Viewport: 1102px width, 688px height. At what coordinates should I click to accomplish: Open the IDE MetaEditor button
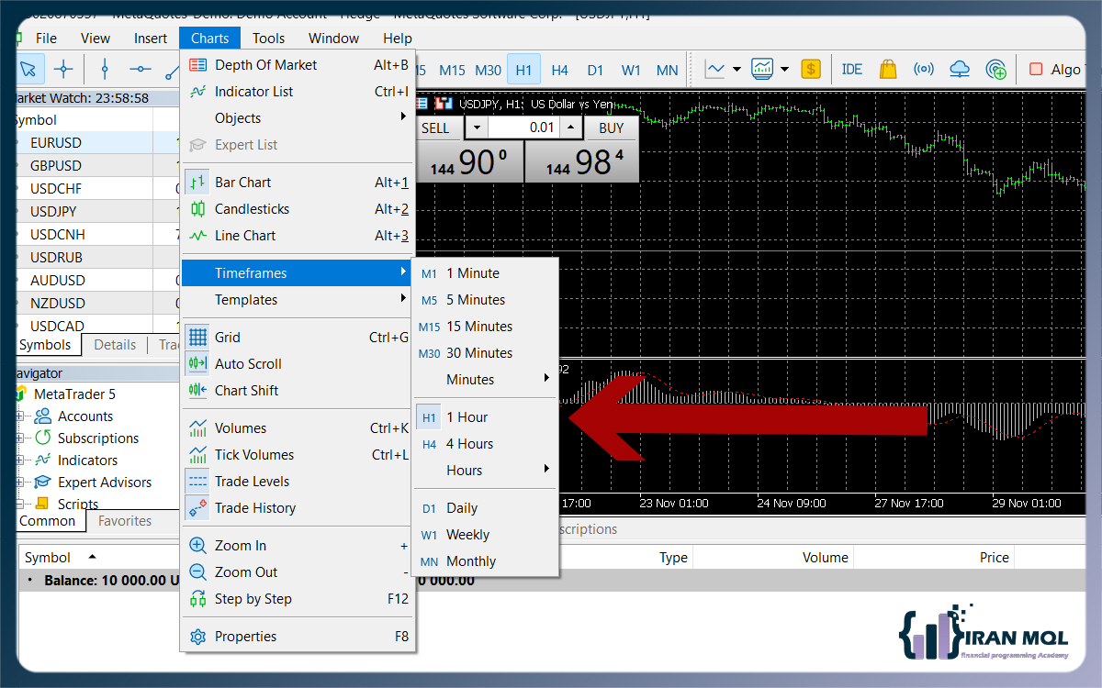(x=852, y=69)
